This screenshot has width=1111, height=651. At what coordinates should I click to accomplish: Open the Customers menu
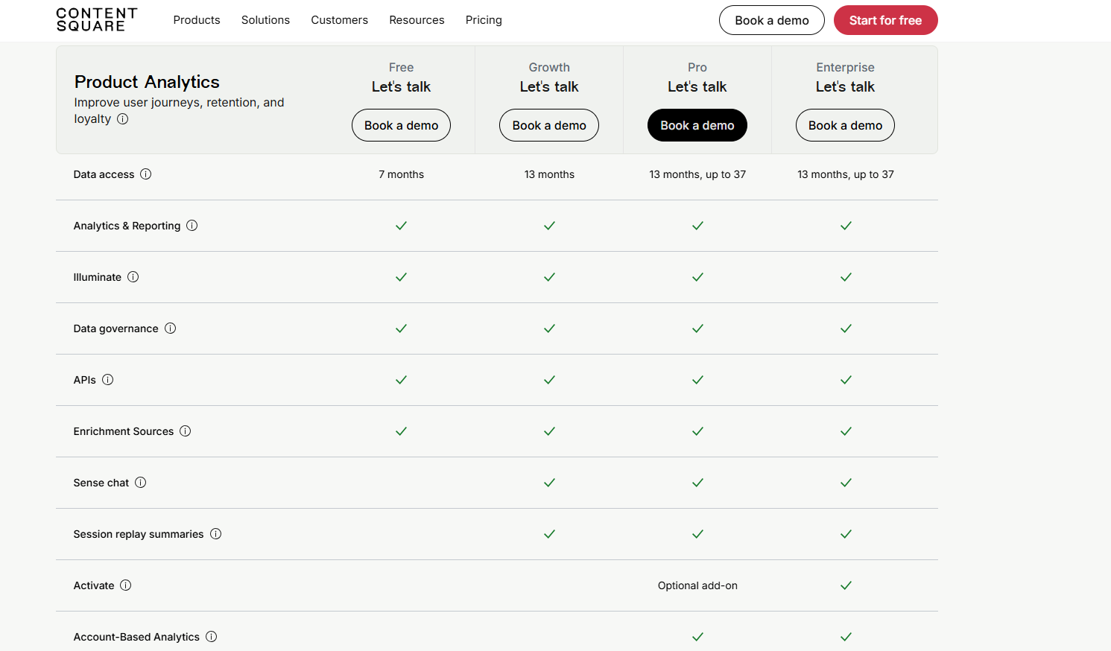coord(340,20)
